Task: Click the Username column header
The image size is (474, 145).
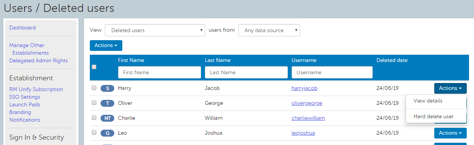Action: click(304, 60)
